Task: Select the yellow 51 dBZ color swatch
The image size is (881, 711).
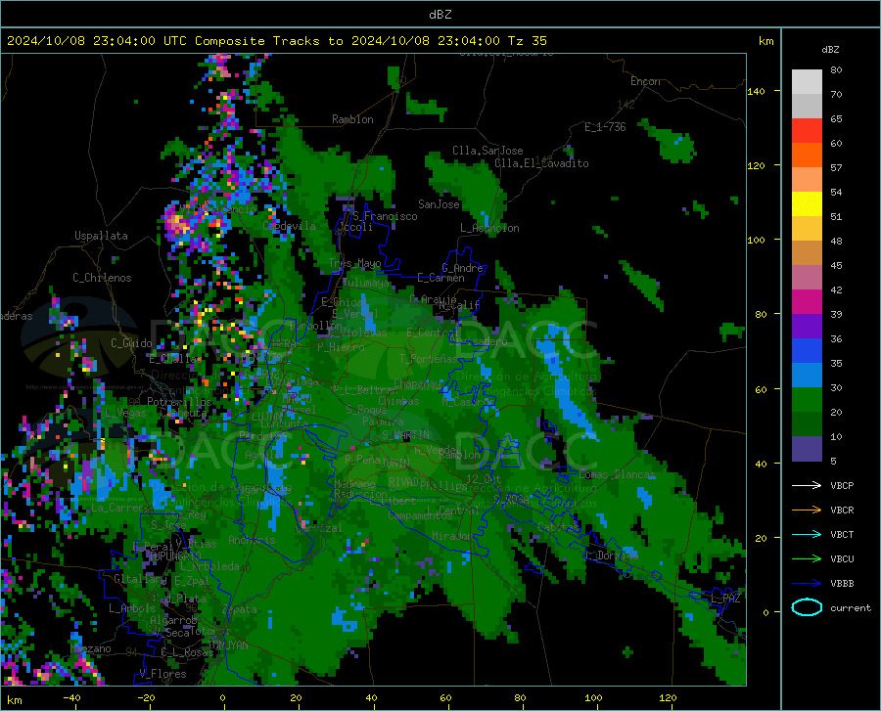Action: (x=807, y=204)
